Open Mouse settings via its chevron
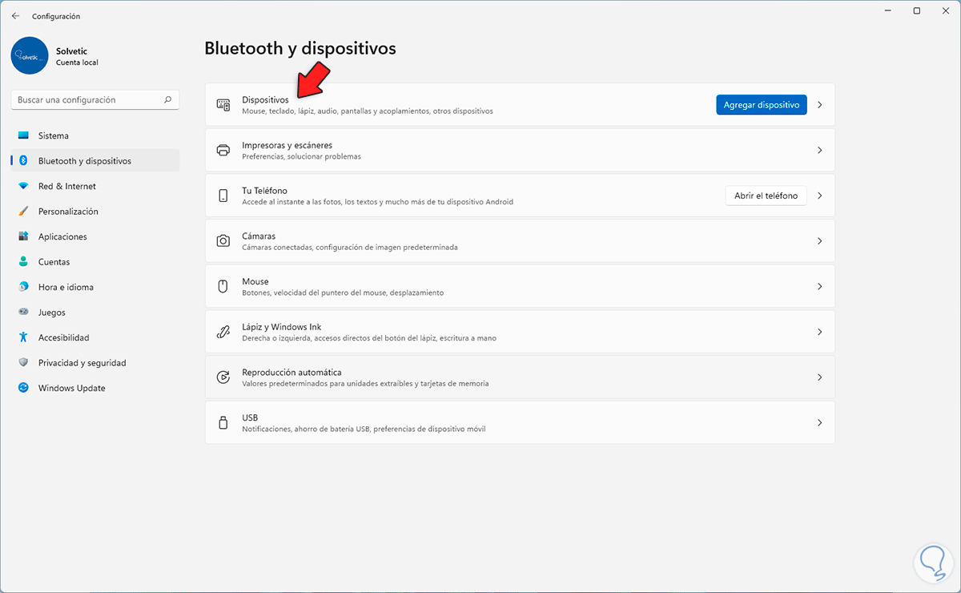This screenshot has height=593, width=961. click(x=819, y=287)
